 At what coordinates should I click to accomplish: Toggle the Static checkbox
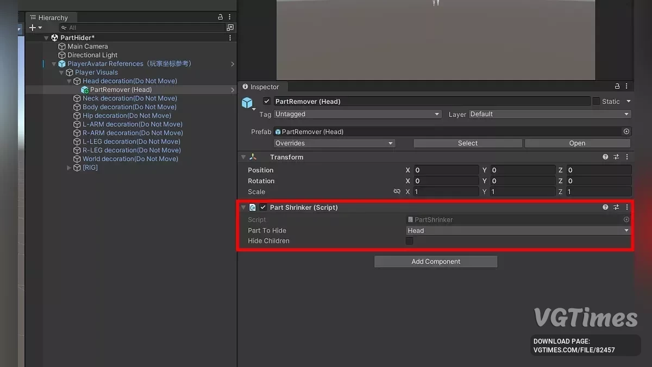[596, 102]
